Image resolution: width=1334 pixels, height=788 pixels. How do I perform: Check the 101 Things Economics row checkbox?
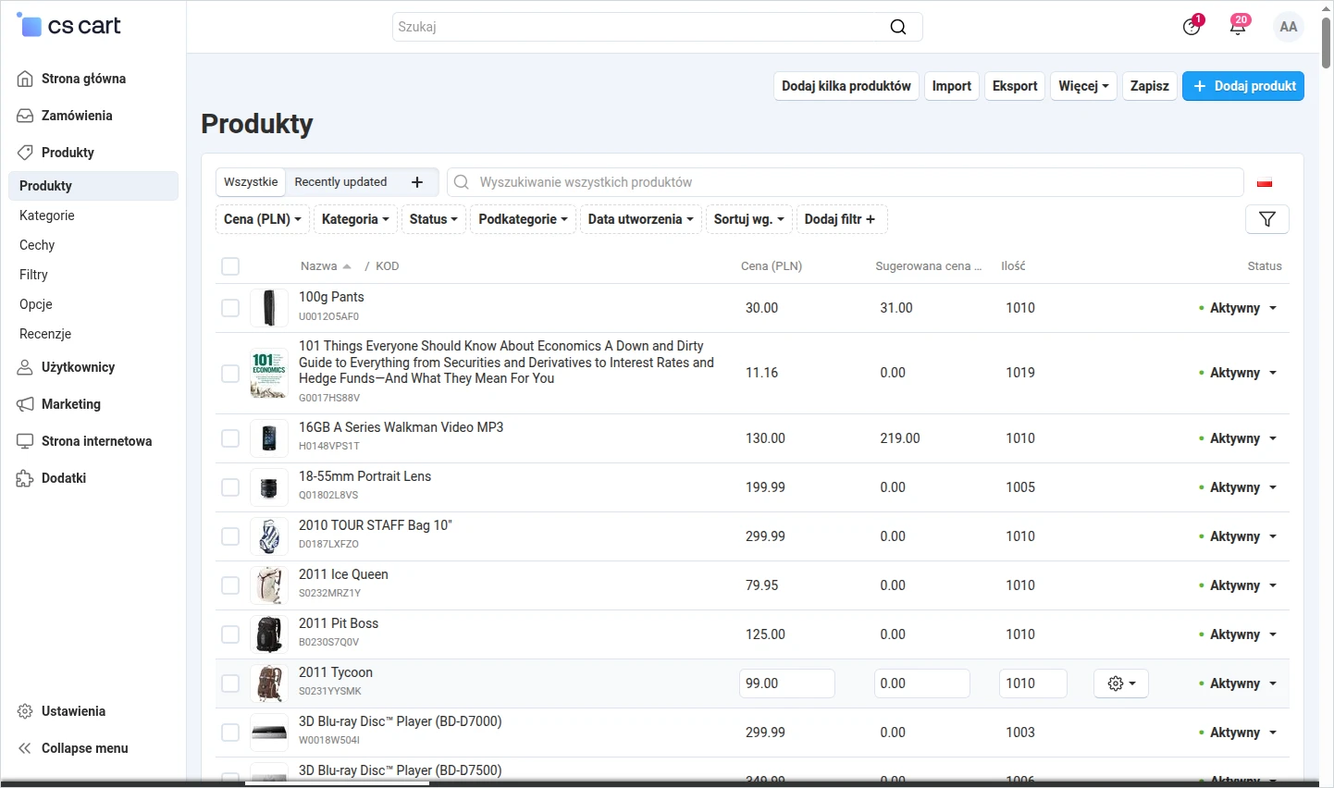[x=230, y=374]
